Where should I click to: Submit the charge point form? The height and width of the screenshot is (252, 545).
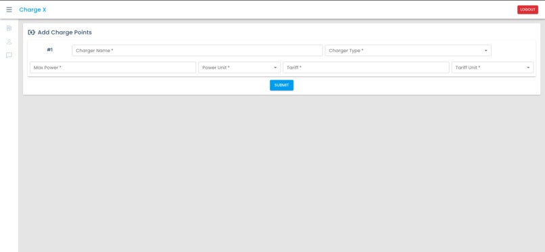tap(281, 85)
